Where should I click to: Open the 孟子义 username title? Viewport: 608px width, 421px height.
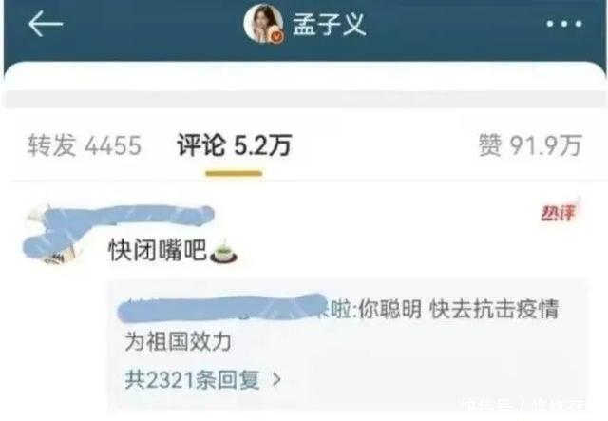click(x=330, y=24)
